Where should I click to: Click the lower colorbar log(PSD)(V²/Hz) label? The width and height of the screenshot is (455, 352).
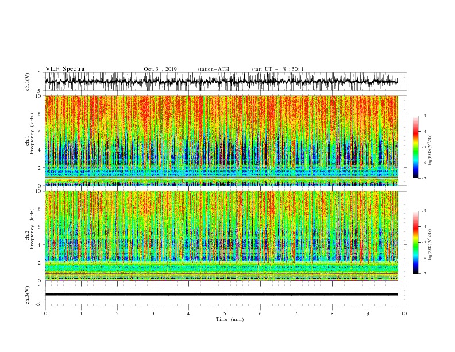coord(430,245)
